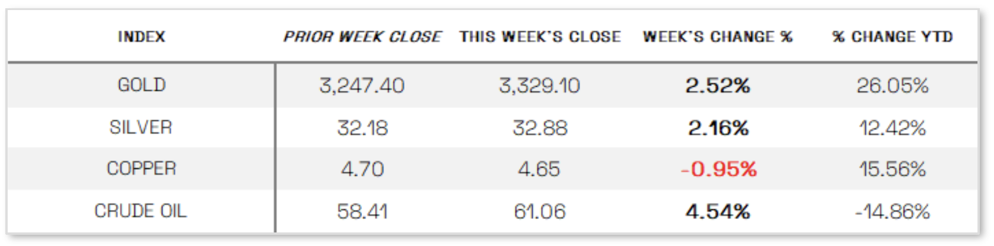Select the GOLD row label
This screenshot has width=994, height=246.
[x=142, y=85]
